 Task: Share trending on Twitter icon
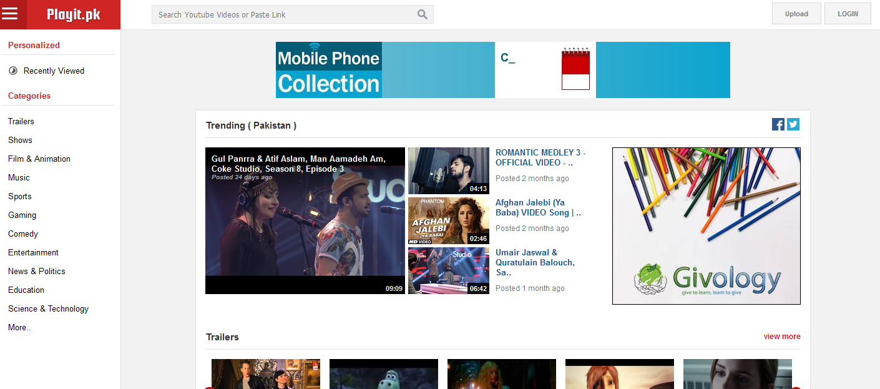pyautogui.click(x=793, y=124)
